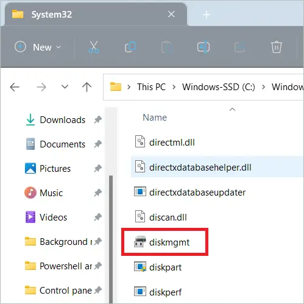This screenshot has width=304, height=304.
Task: Open the Control panel folder shortcut
Action: point(58,291)
